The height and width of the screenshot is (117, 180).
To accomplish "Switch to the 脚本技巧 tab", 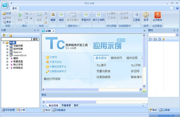I will [x=116, y=58].
